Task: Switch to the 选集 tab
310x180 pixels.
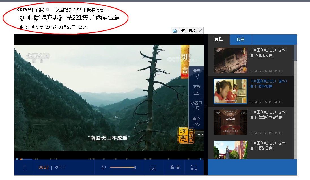Action: click(219, 40)
